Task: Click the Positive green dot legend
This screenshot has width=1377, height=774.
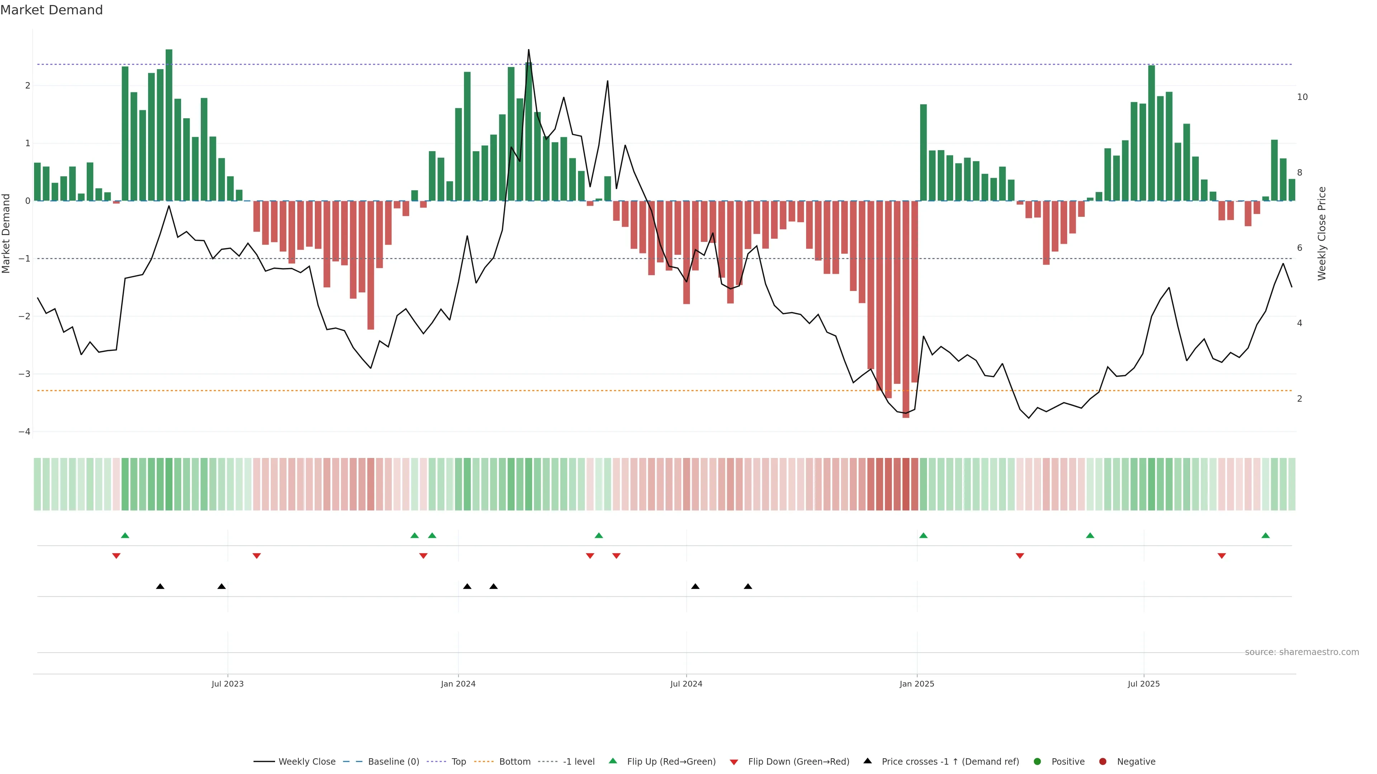Action: (1037, 762)
